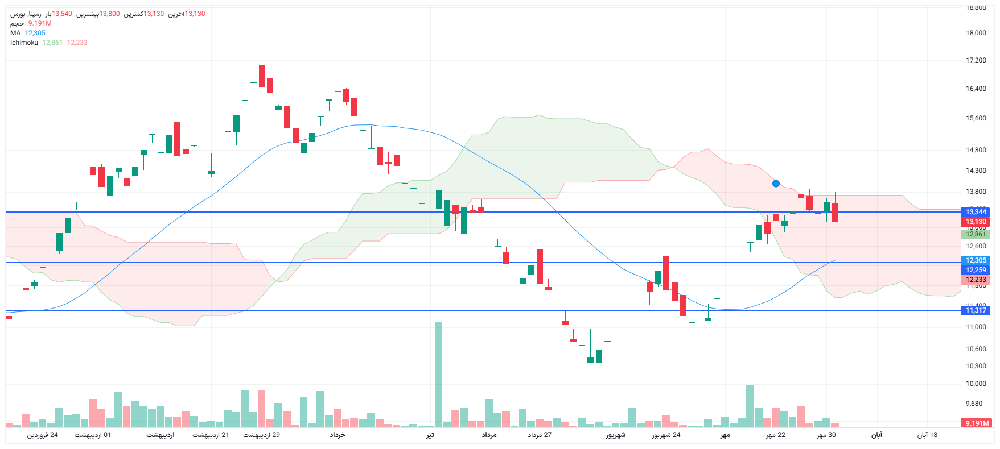The height and width of the screenshot is (449, 1000).
Task: Click the 13,344 blue price line label
Action: coord(976,212)
